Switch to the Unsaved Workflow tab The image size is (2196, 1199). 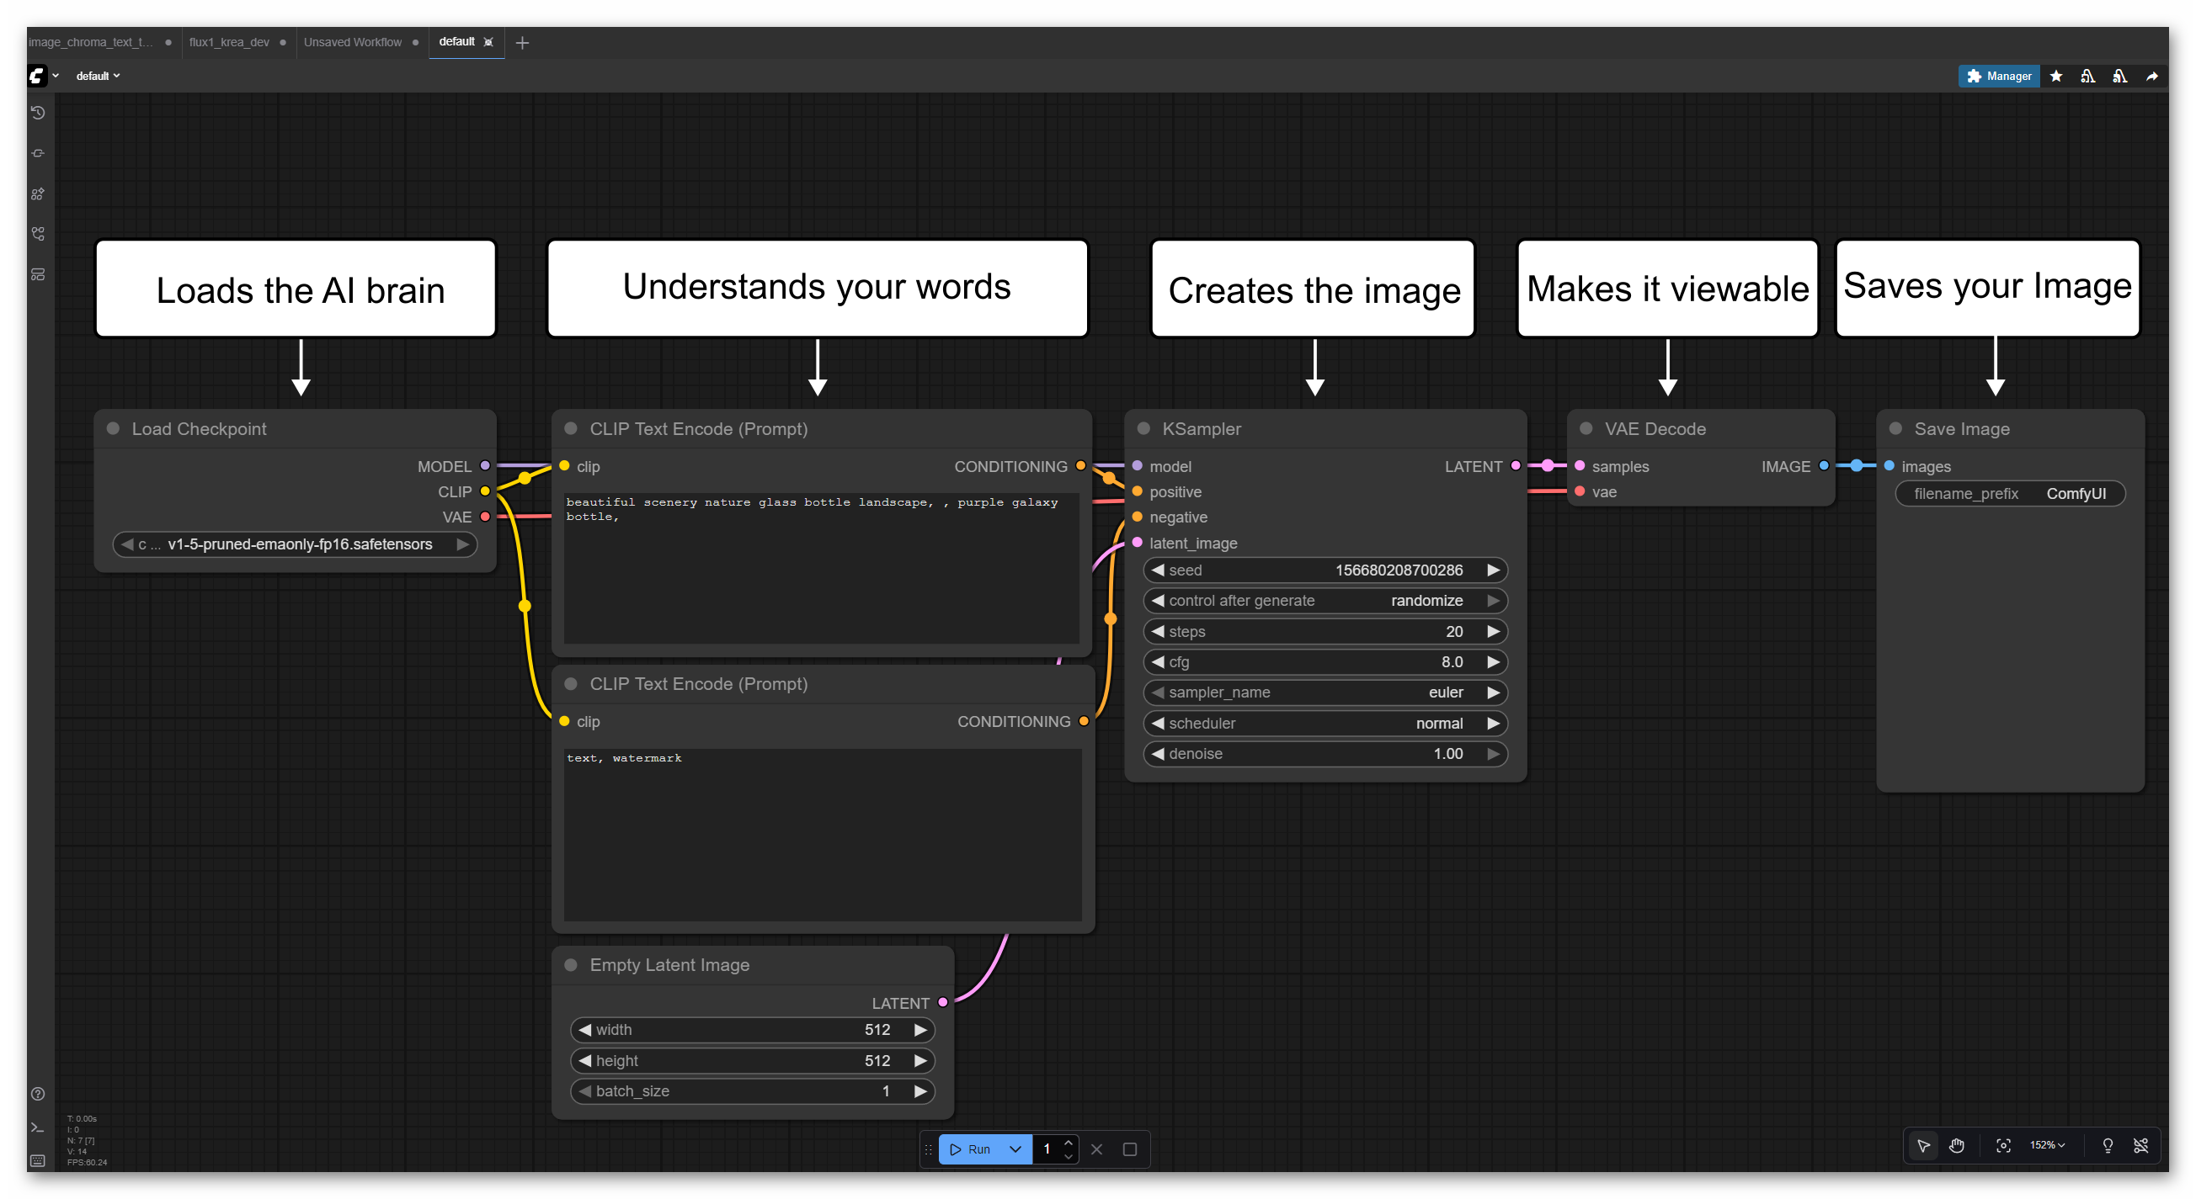pos(352,42)
